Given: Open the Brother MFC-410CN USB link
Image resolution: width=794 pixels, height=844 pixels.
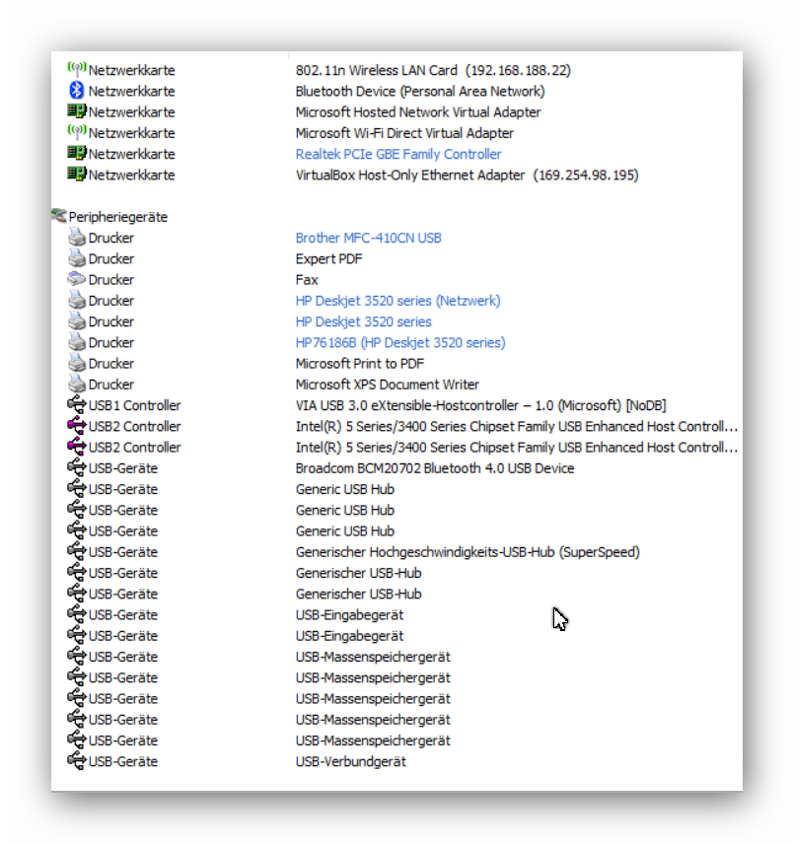Looking at the screenshot, I should pos(368,238).
